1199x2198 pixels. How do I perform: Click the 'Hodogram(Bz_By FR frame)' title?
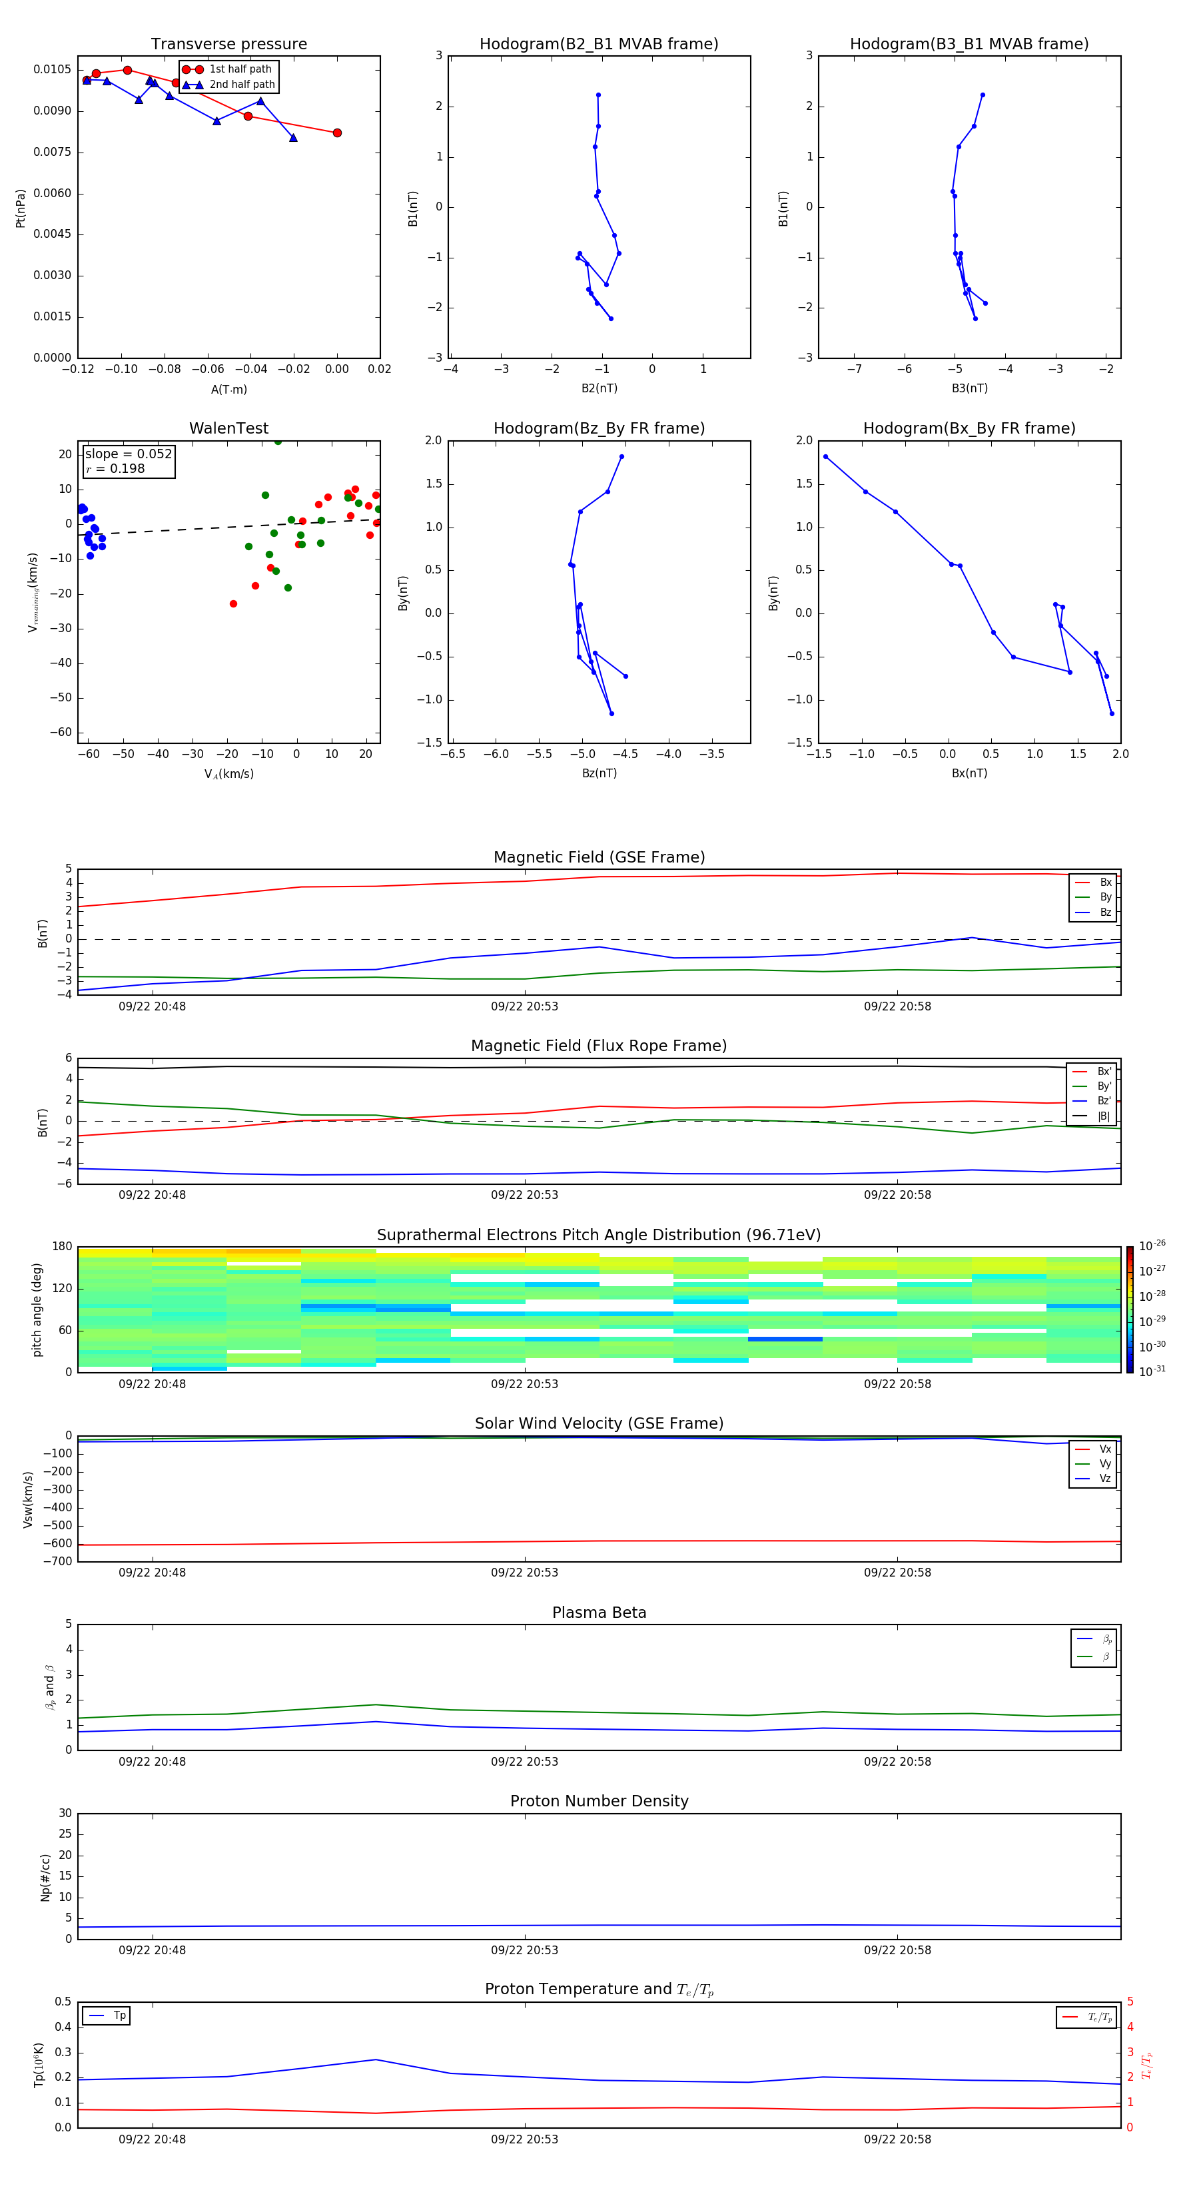[x=599, y=428]
